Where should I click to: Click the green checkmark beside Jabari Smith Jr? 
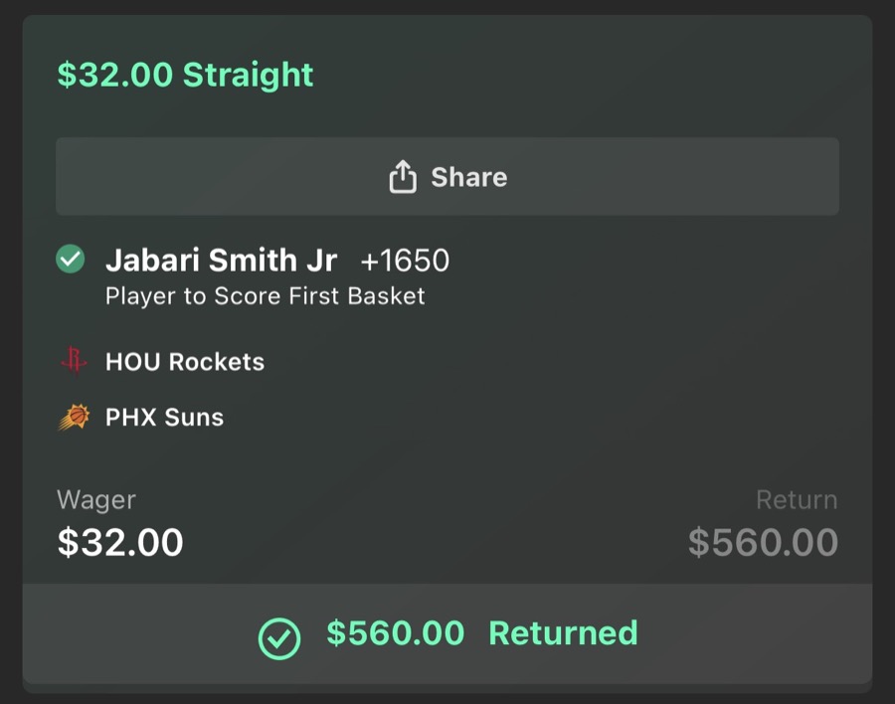point(70,260)
